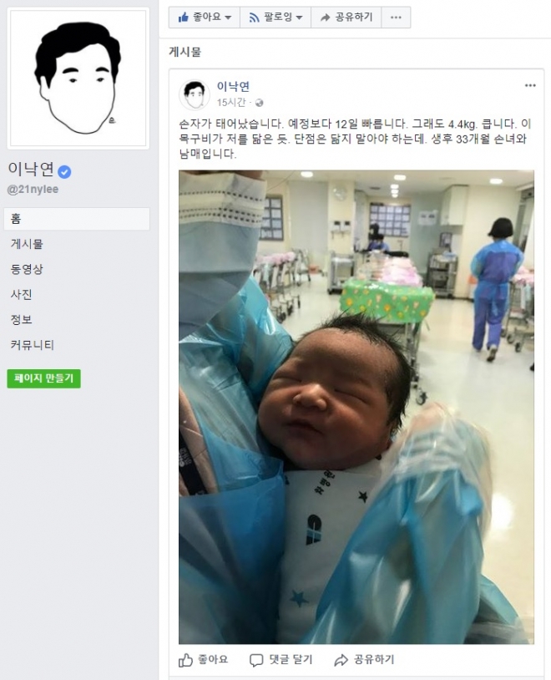Open 정보 page in sidebar

21,320
